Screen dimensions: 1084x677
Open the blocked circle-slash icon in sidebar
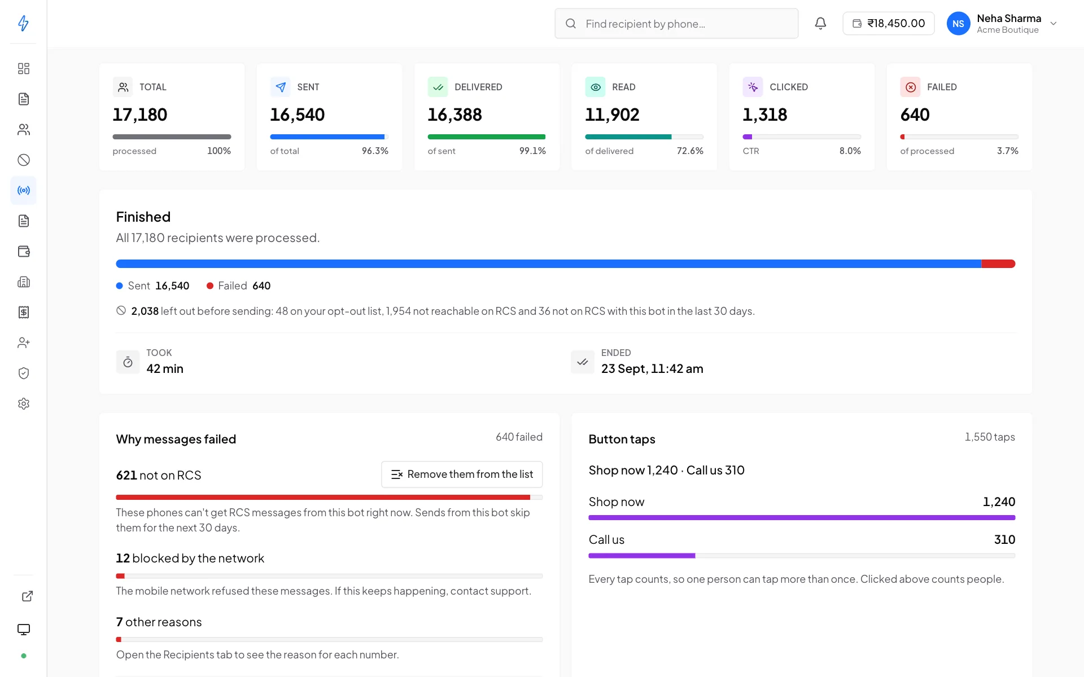pos(23,160)
